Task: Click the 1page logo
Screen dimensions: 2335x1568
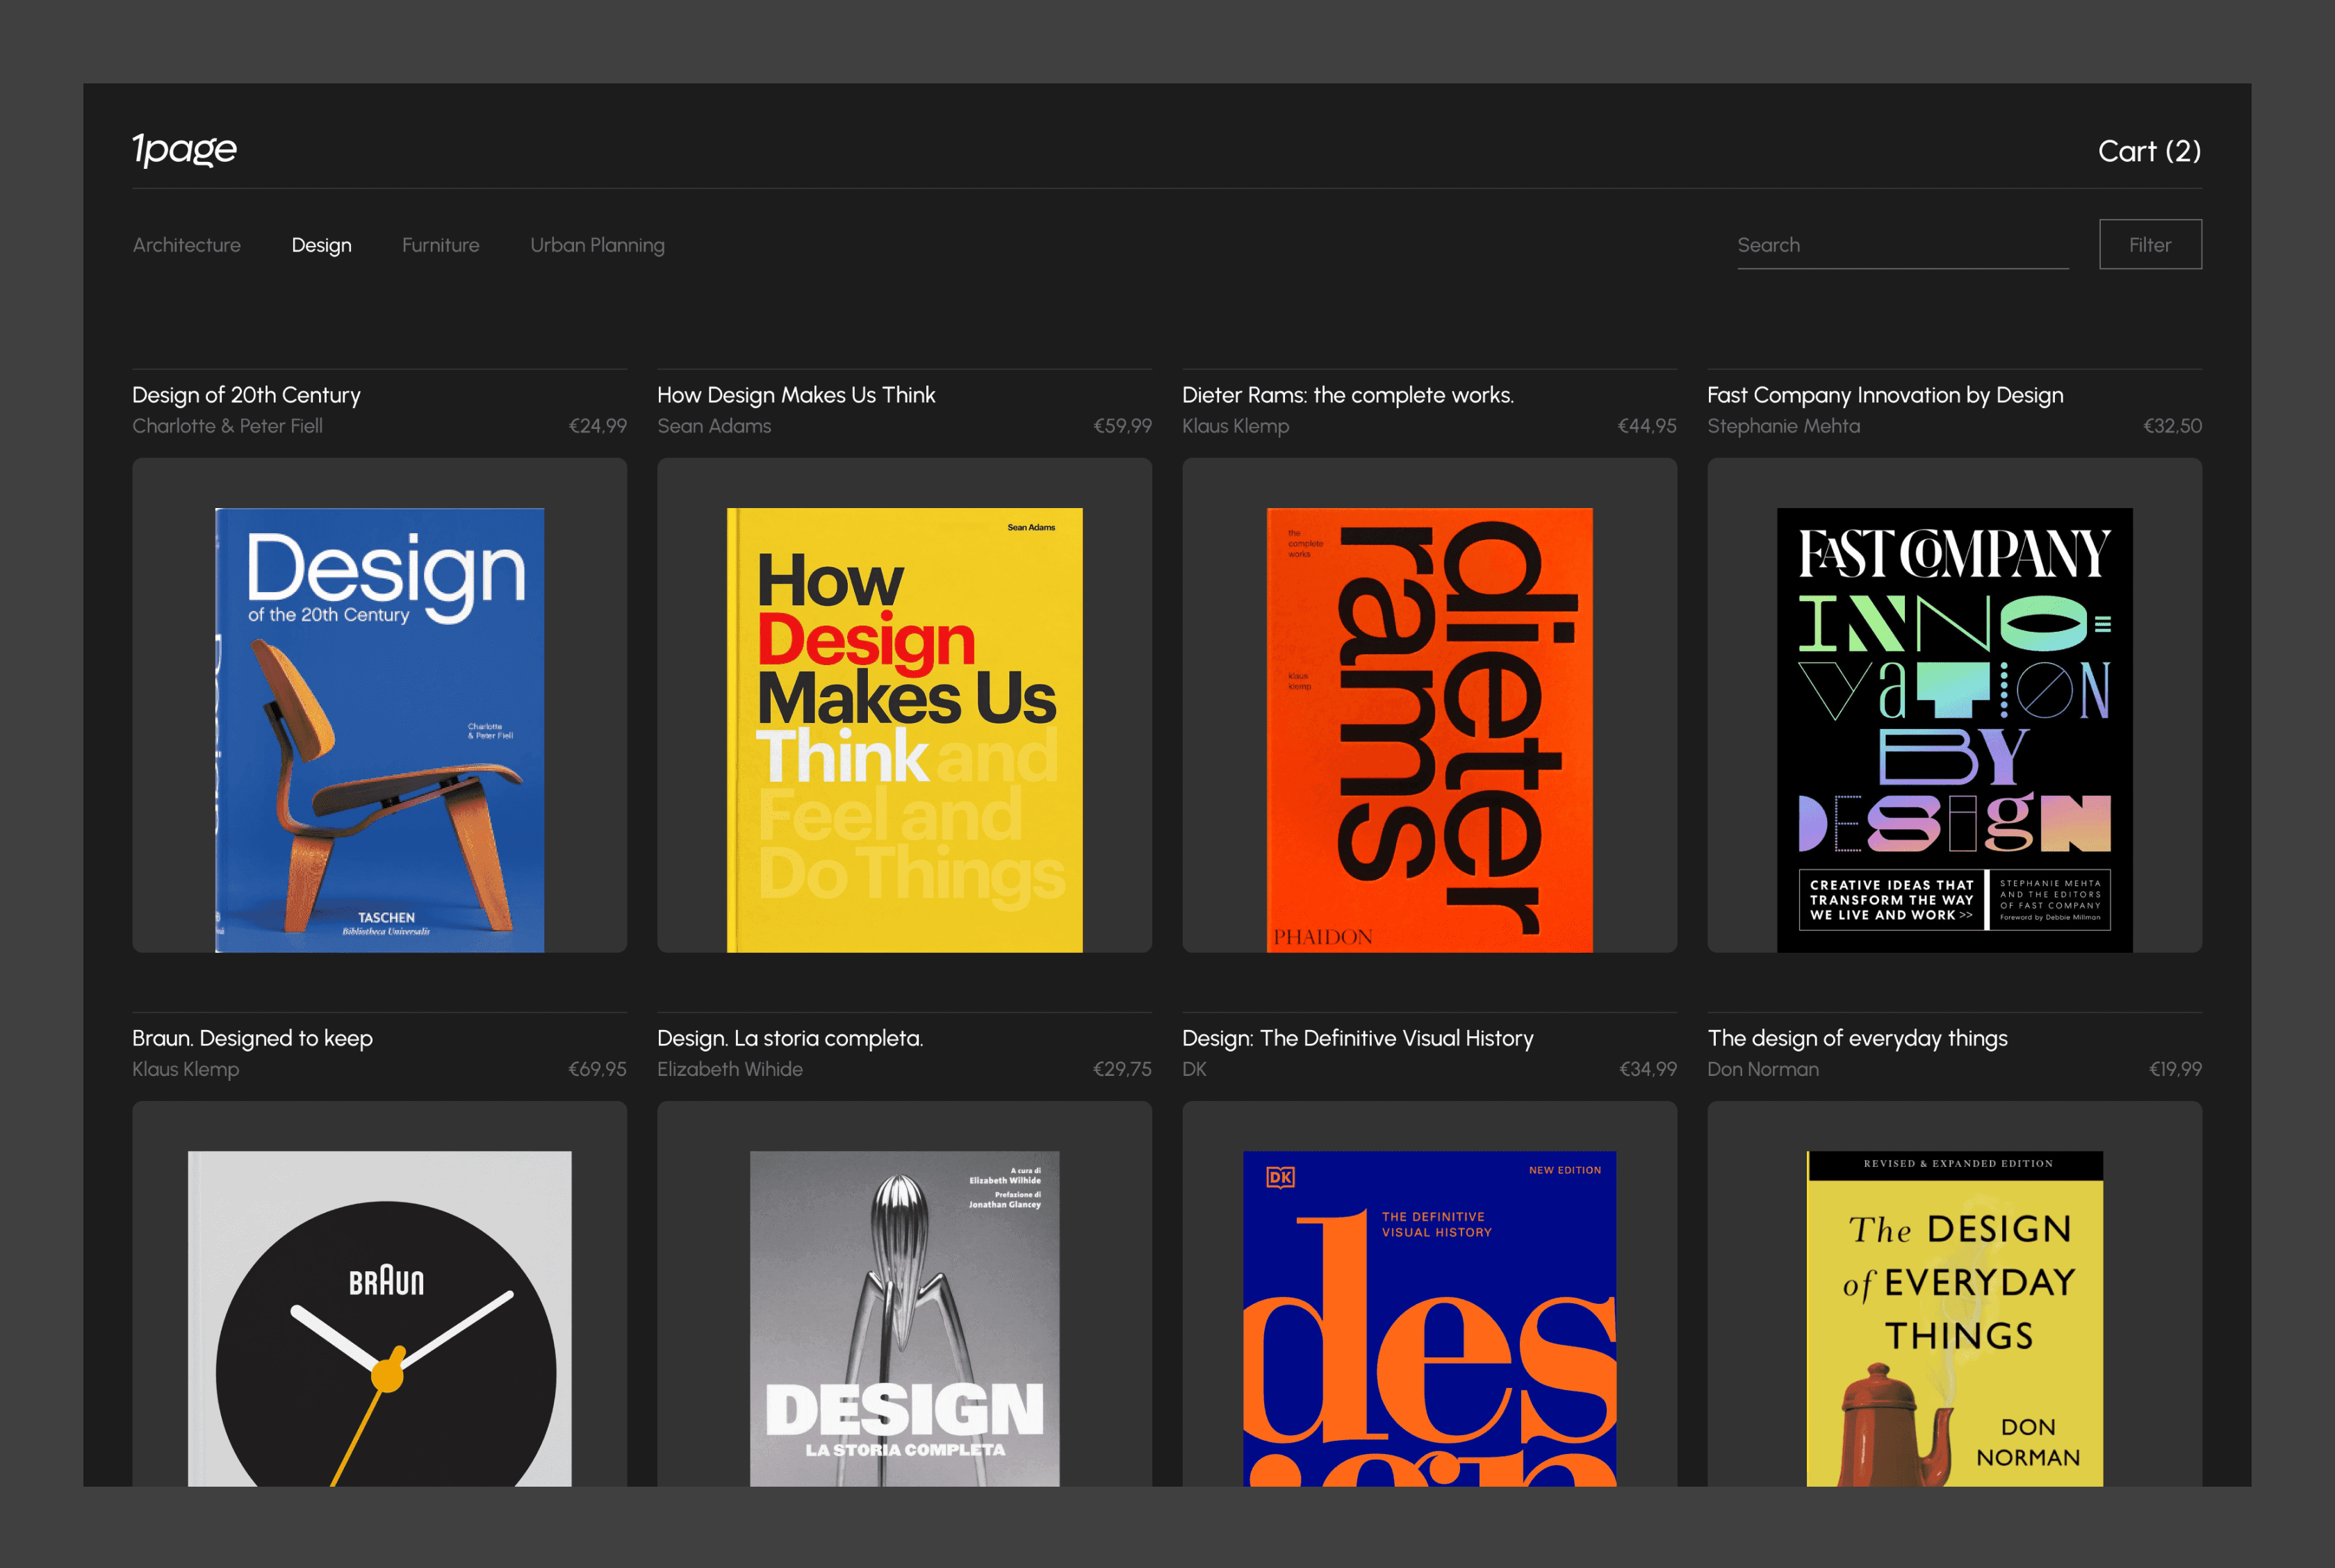Action: coord(184,149)
